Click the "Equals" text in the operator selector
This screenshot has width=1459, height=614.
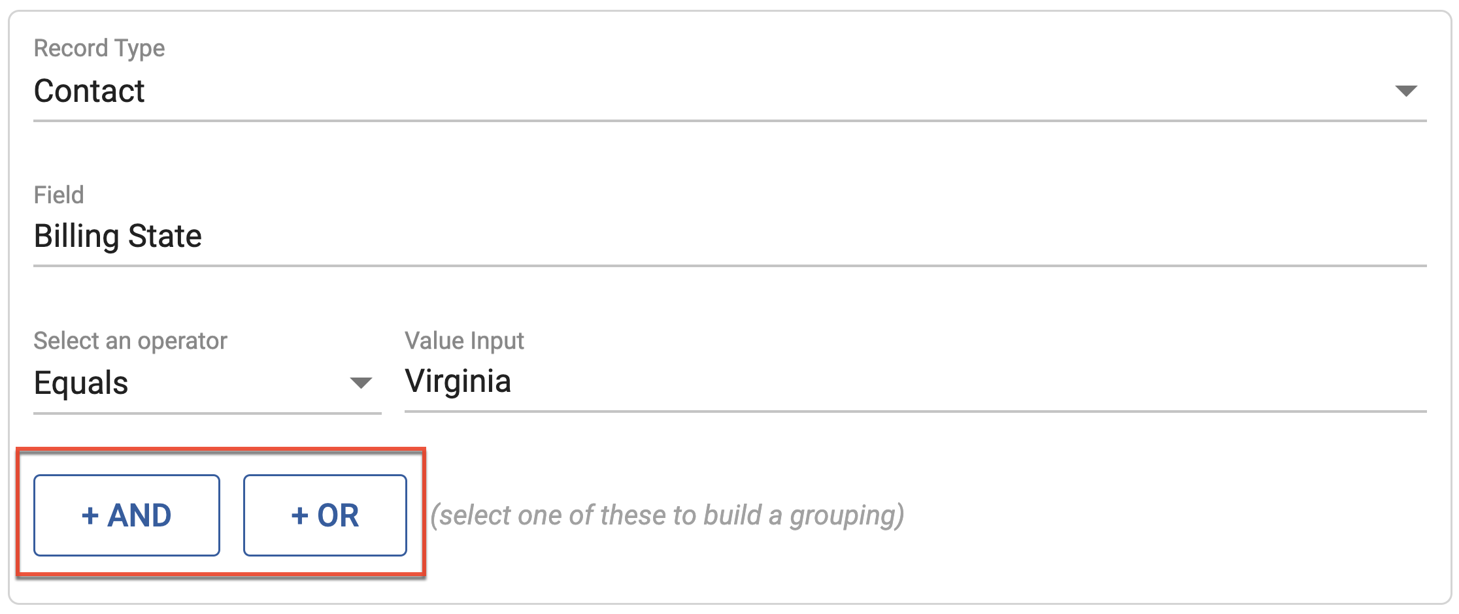(81, 383)
